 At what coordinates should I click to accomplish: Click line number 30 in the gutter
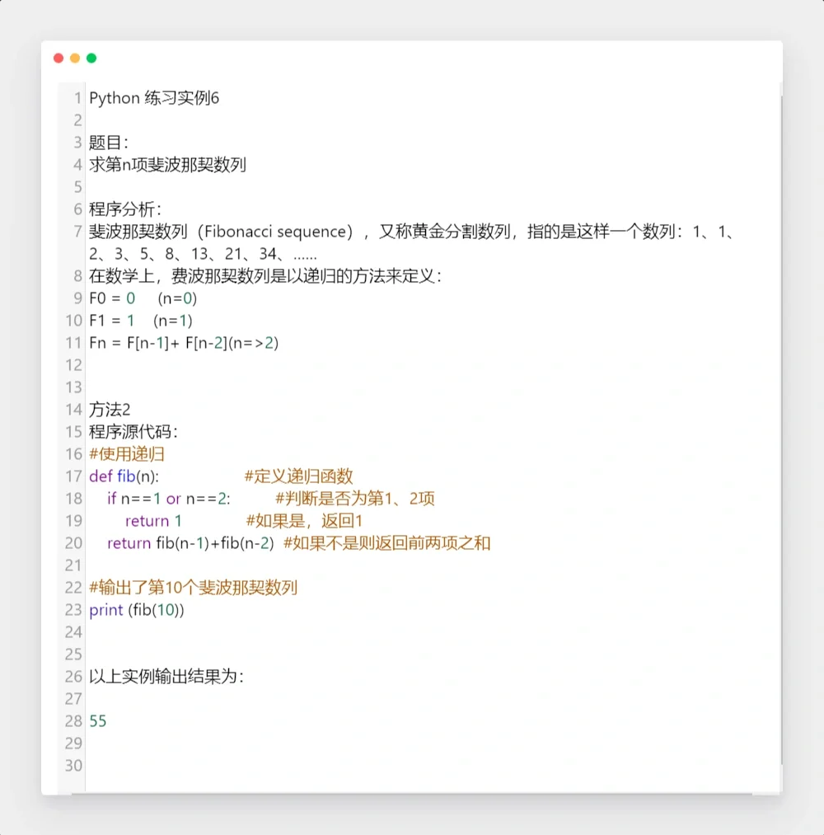coord(74,766)
